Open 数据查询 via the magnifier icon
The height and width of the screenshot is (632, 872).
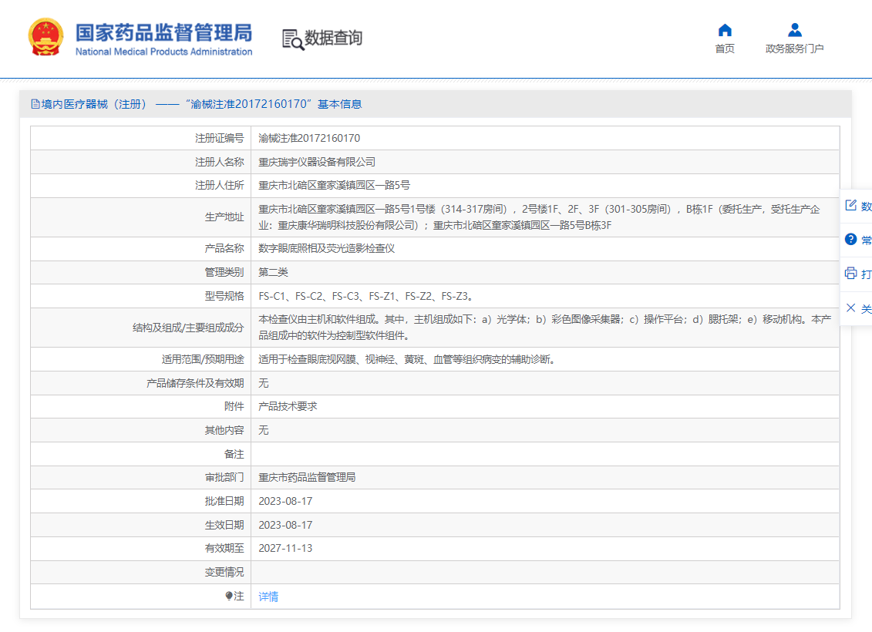pyautogui.click(x=293, y=39)
